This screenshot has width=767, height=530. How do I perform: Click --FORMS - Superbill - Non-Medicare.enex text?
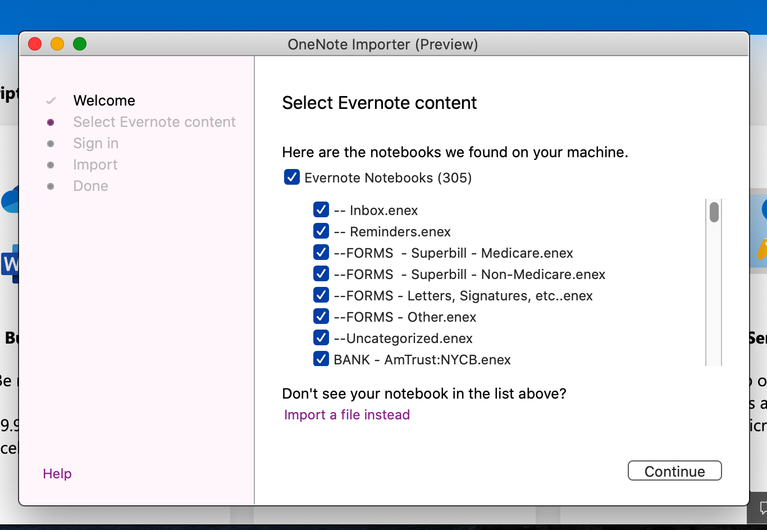(469, 275)
